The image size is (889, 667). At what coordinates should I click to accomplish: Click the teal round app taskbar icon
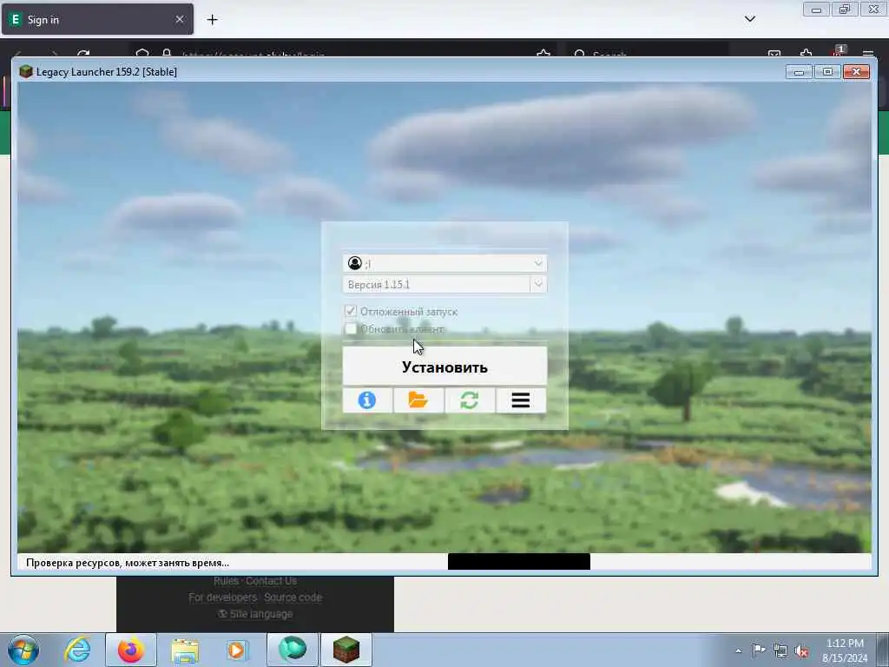[292, 650]
